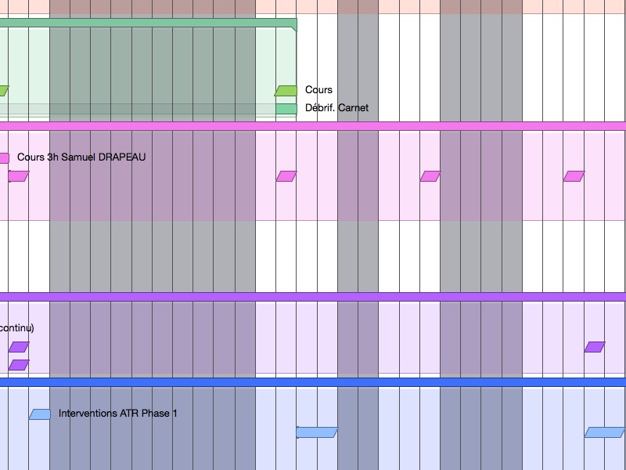Click the pink square beside Cours 3h Samuel DRAPEAU

[x=4, y=157]
